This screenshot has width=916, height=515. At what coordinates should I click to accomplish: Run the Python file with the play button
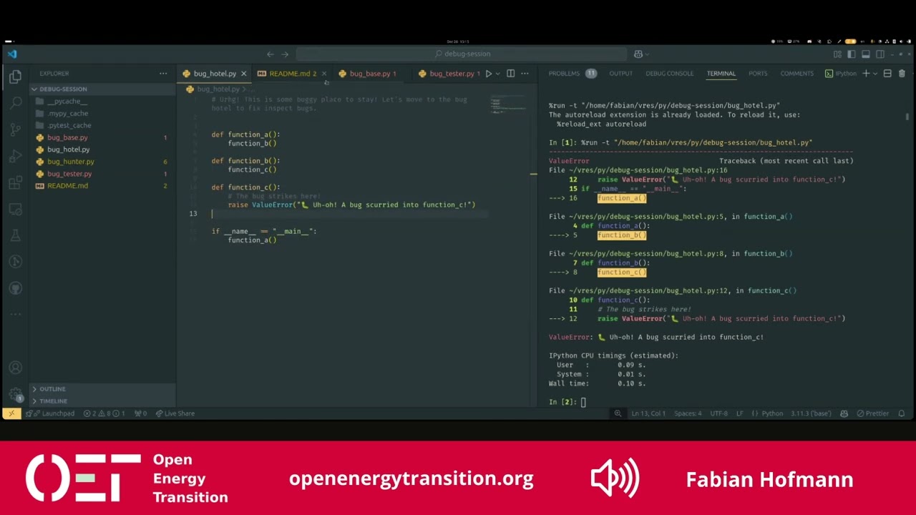(x=489, y=73)
